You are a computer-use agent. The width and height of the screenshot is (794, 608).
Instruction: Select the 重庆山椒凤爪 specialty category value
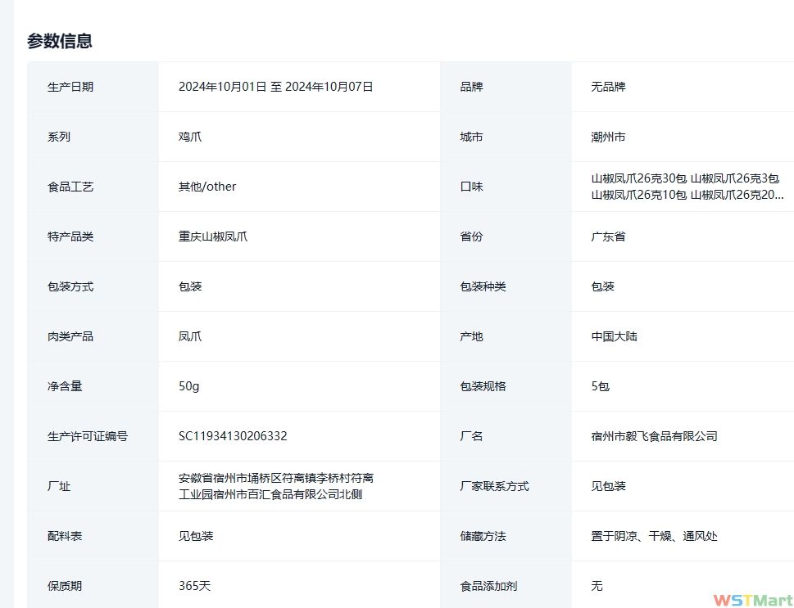coord(213,236)
